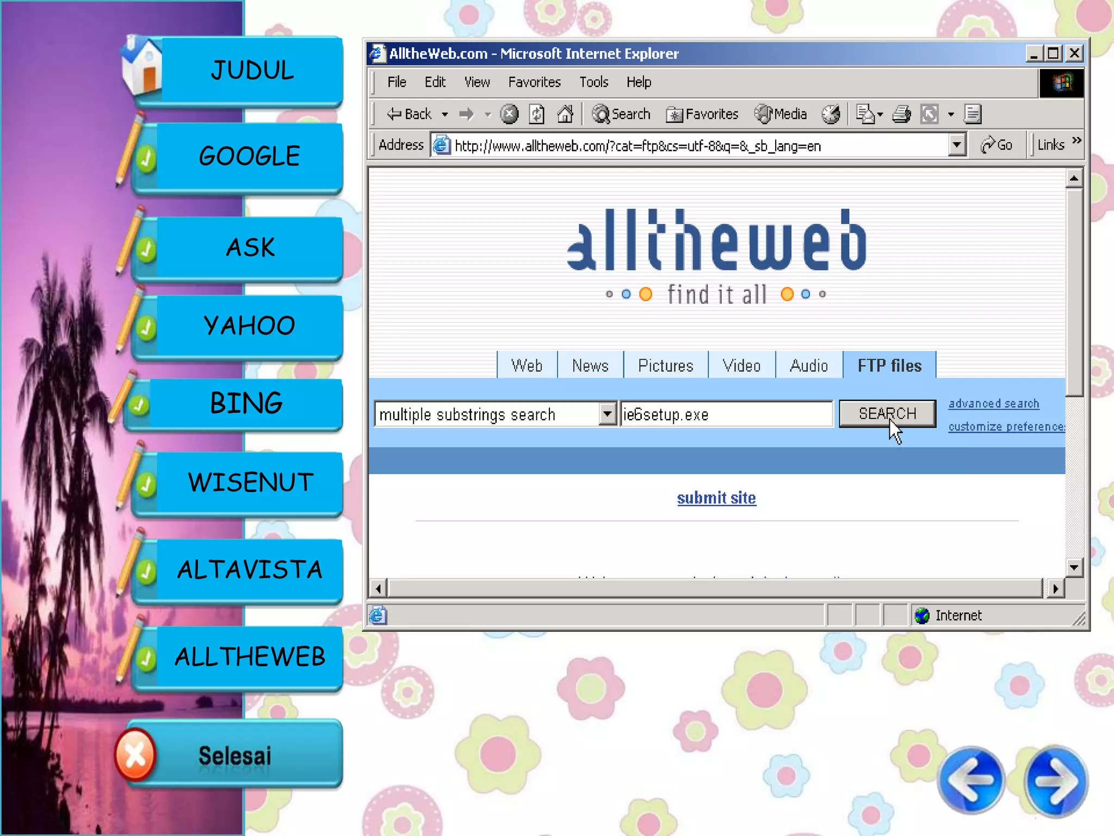Click the vertical scrollbar down arrow
The height and width of the screenshot is (836, 1114).
click(1074, 568)
